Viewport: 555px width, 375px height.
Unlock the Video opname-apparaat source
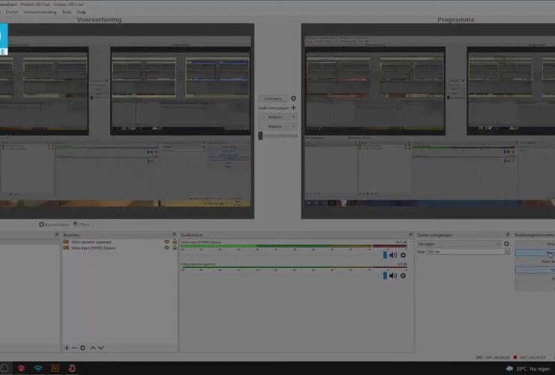pos(175,242)
